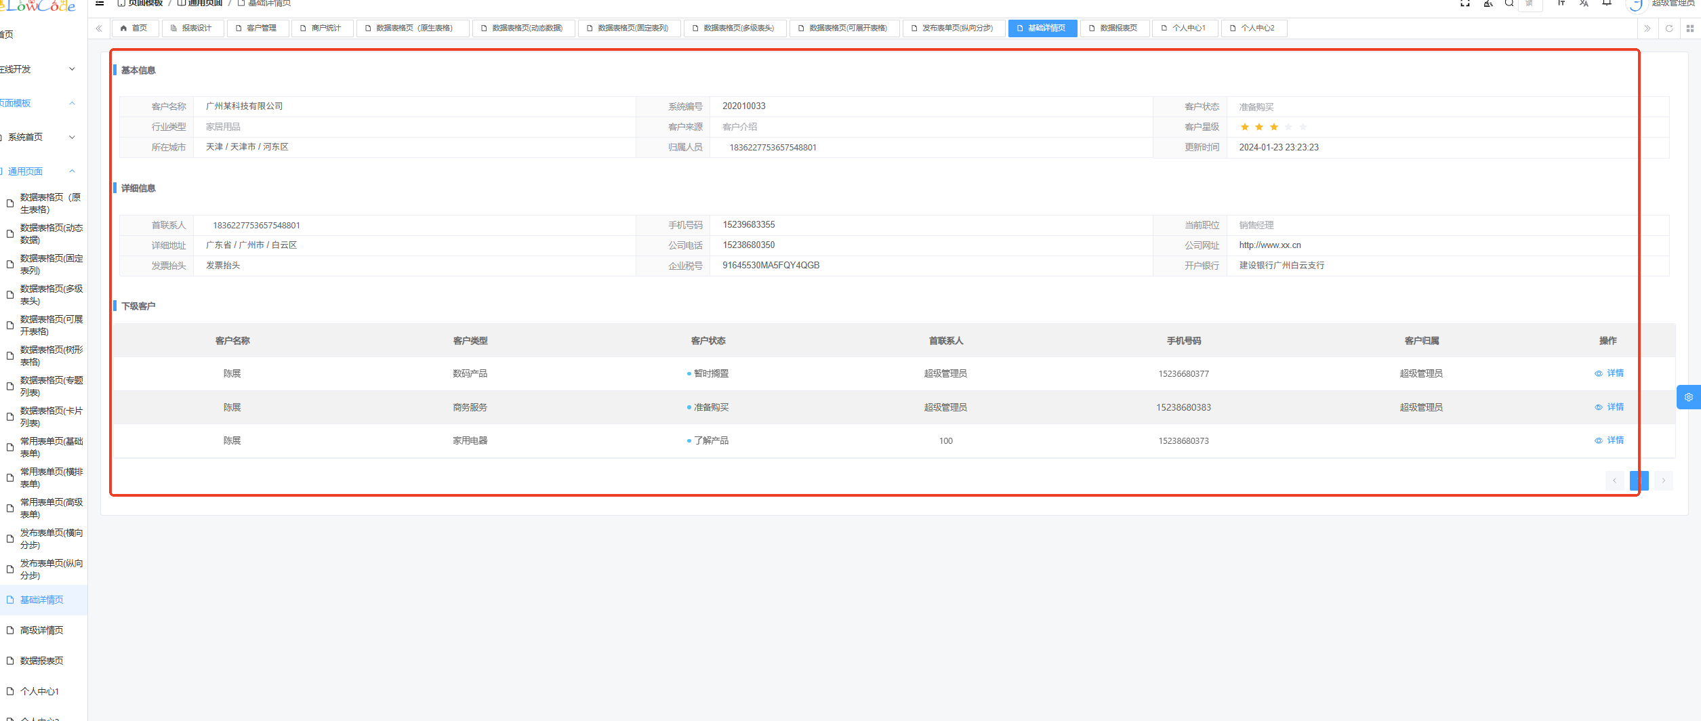This screenshot has height=721, width=1701.
Task: Click the notification bell icon
Action: (x=1607, y=3)
